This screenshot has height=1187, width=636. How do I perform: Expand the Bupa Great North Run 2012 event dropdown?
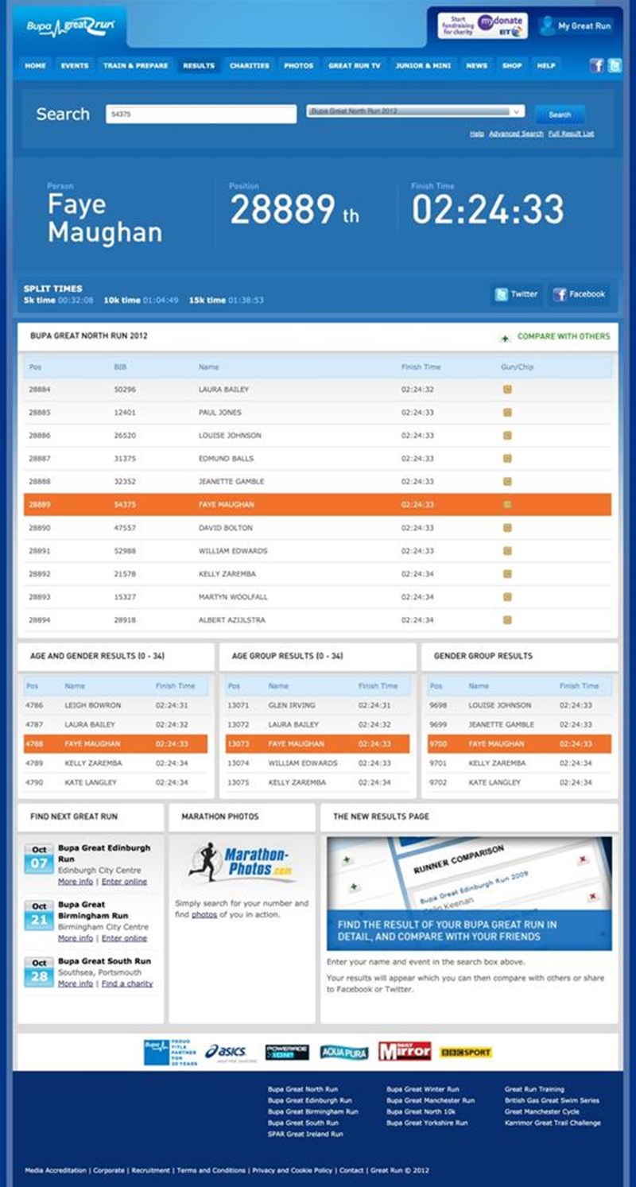tap(416, 112)
